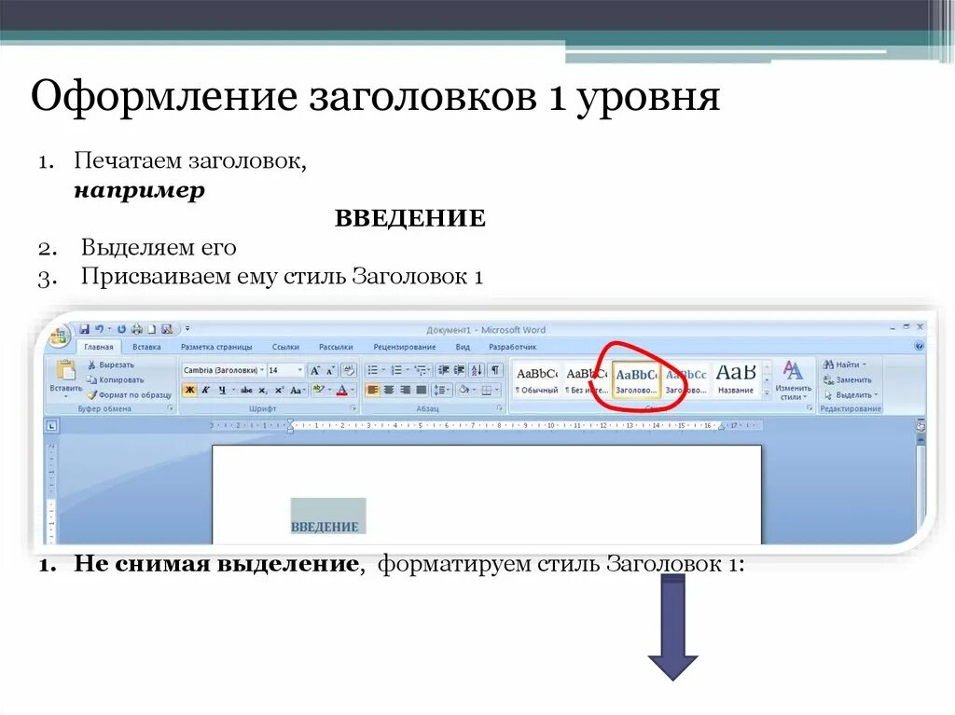Click Изменить стили button

click(793, 380)
